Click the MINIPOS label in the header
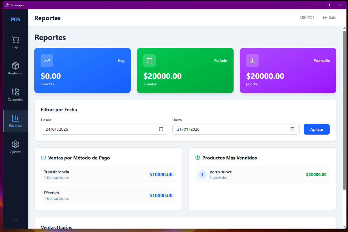 [307, 18]
